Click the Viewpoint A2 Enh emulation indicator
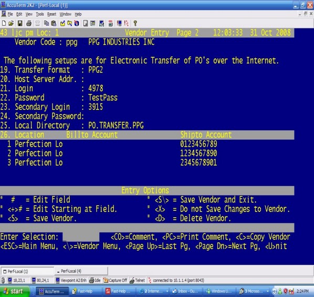This screenshot has height=297, width=314. [x=71, y=280]
